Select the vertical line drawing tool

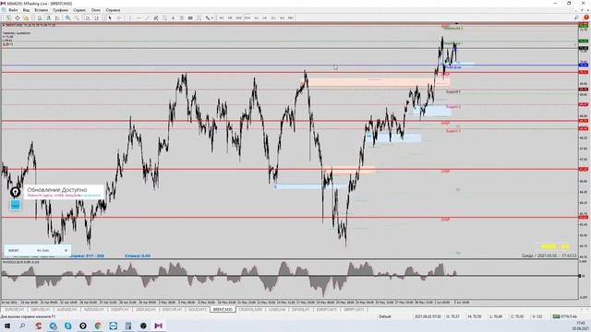coord(129,18)
